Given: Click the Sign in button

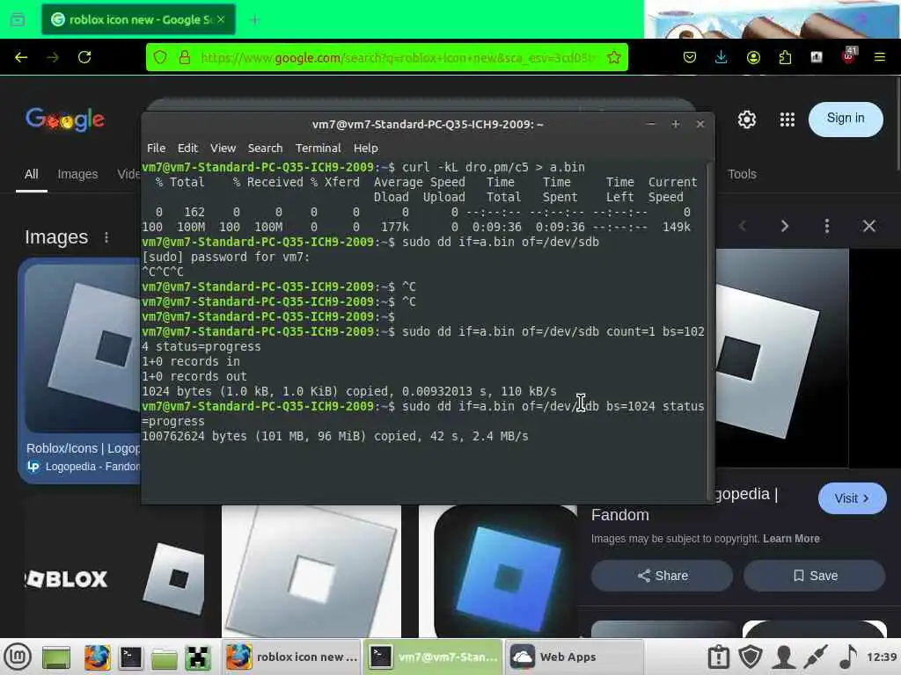Looking at the screenshot, I should coord(846,119).
